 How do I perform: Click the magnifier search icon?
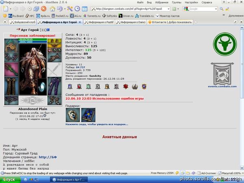pos(222,9)
